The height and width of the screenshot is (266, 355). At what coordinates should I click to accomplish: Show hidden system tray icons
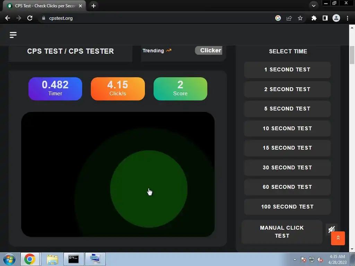pyautogui.click(x=295, y=260)
